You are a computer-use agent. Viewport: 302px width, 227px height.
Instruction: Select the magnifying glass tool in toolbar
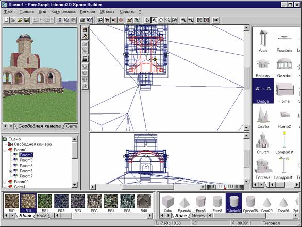click(x=168, y=20)
